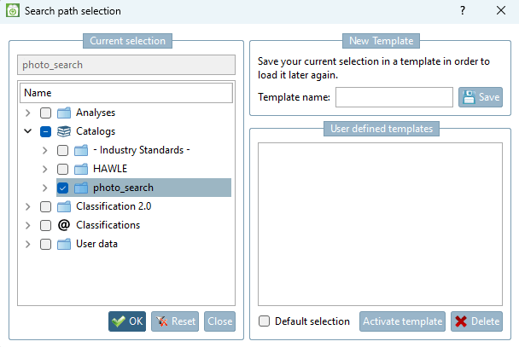Click the HAWLE folder icon

(81, 169)
